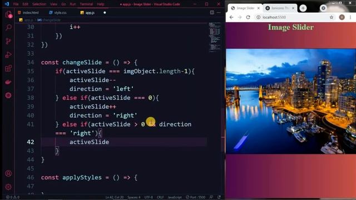The height and width of the screenshot is (200, 356).
Task: Open a new Chrome tab
Action: tap(303, 8)
